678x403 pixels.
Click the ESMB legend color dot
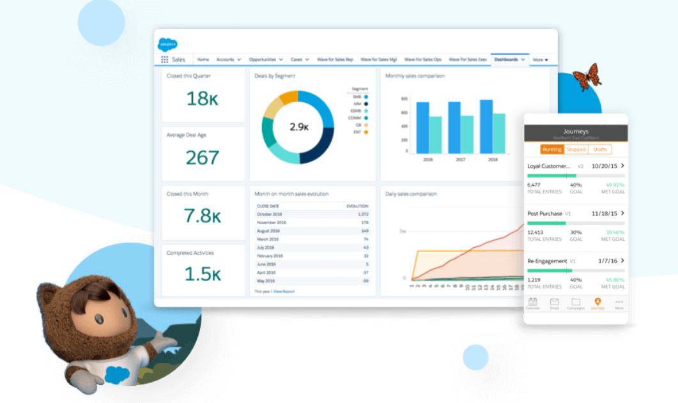[x=366, y=111]
